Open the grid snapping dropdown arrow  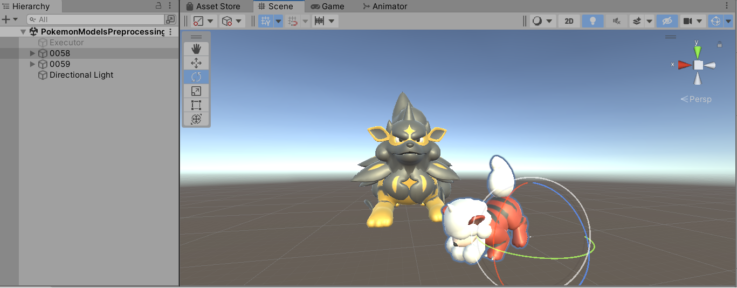pos(305,21)
